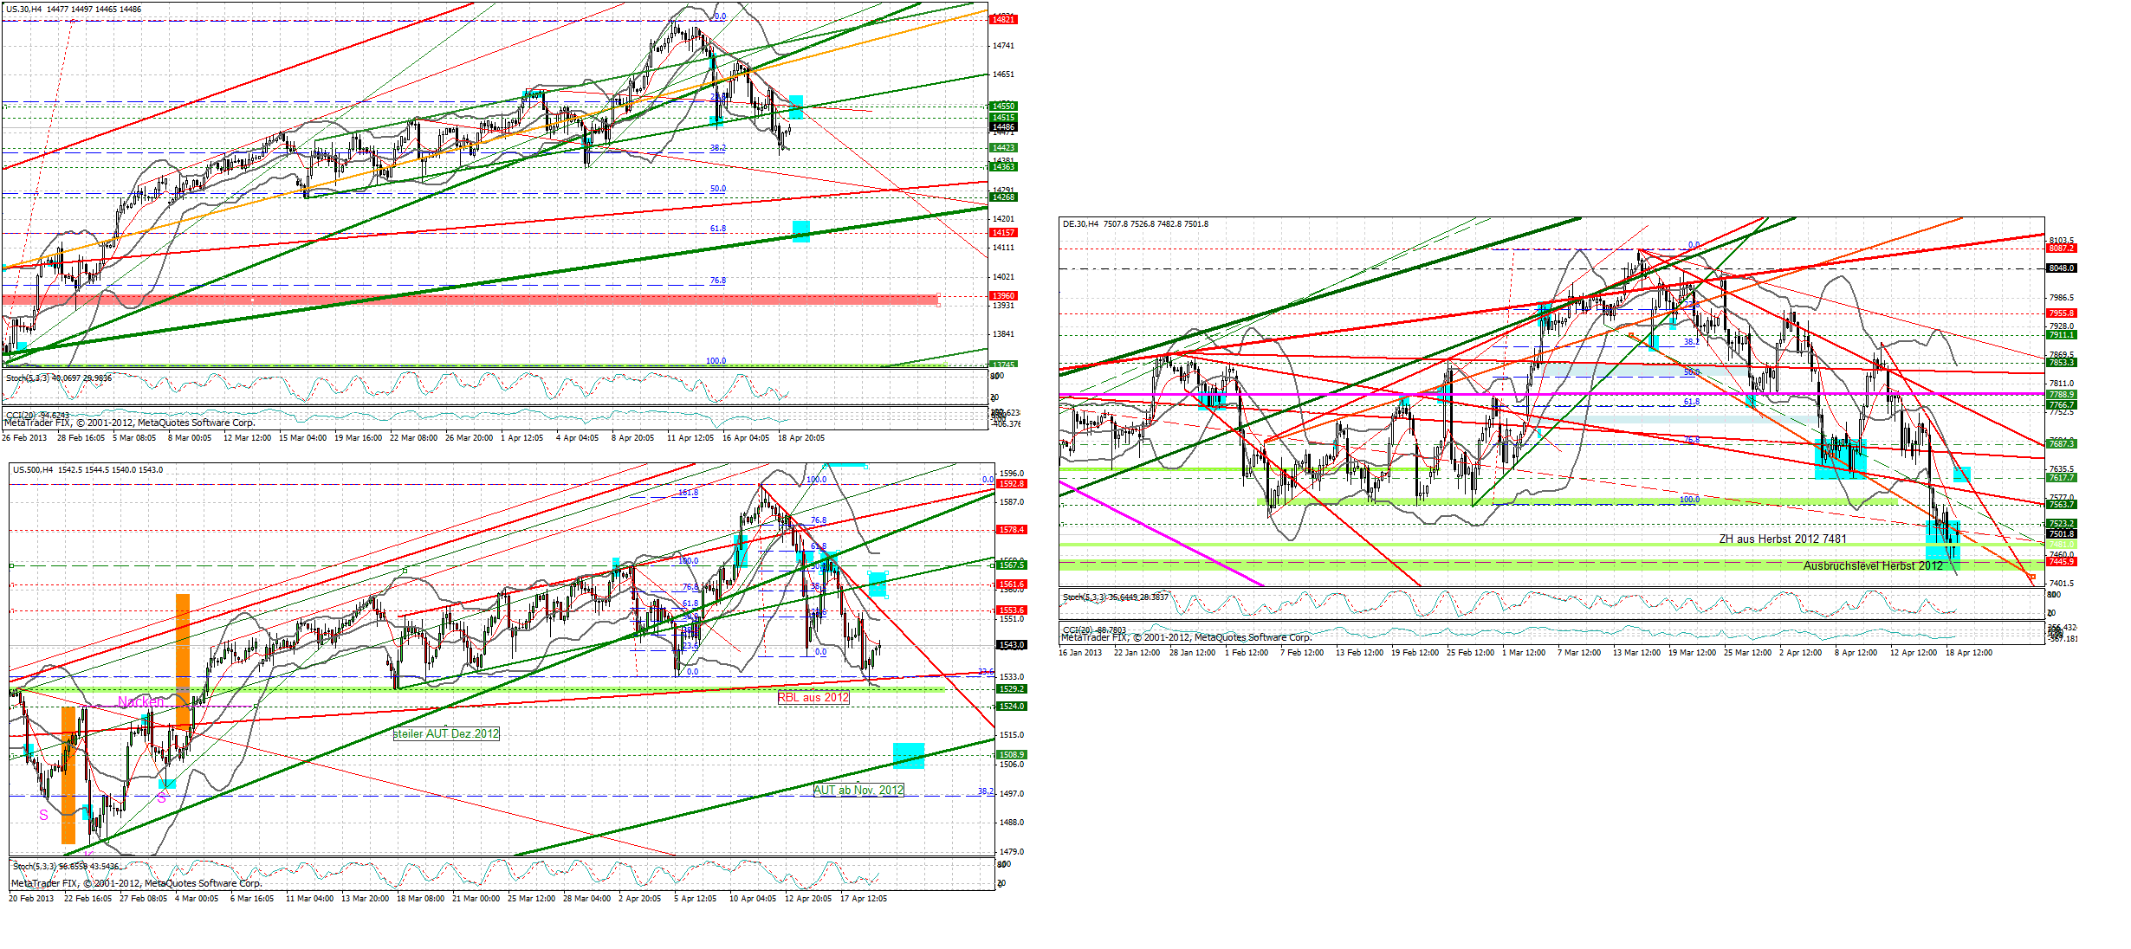Click the 20 Feb 2013 date label
The height and width of the screenshot is (949, 2131).
[x=31, y=898]
